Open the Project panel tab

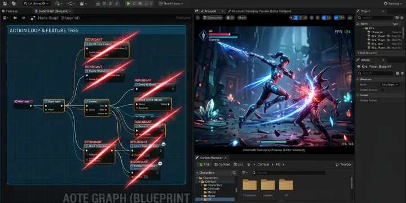[x=371, y=11]
